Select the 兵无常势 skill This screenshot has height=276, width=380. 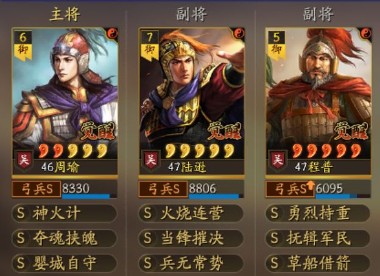click(191, 263)
